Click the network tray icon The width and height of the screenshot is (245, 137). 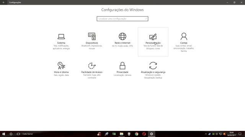tap(220, 134)
